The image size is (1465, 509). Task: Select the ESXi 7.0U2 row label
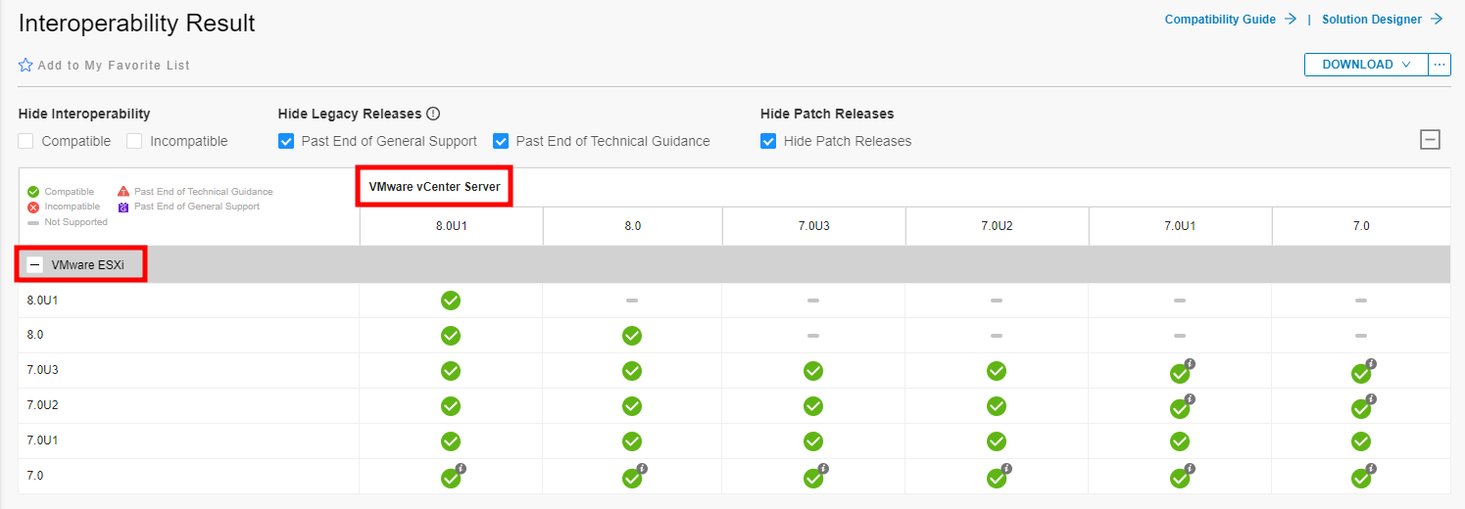point(42,405)
